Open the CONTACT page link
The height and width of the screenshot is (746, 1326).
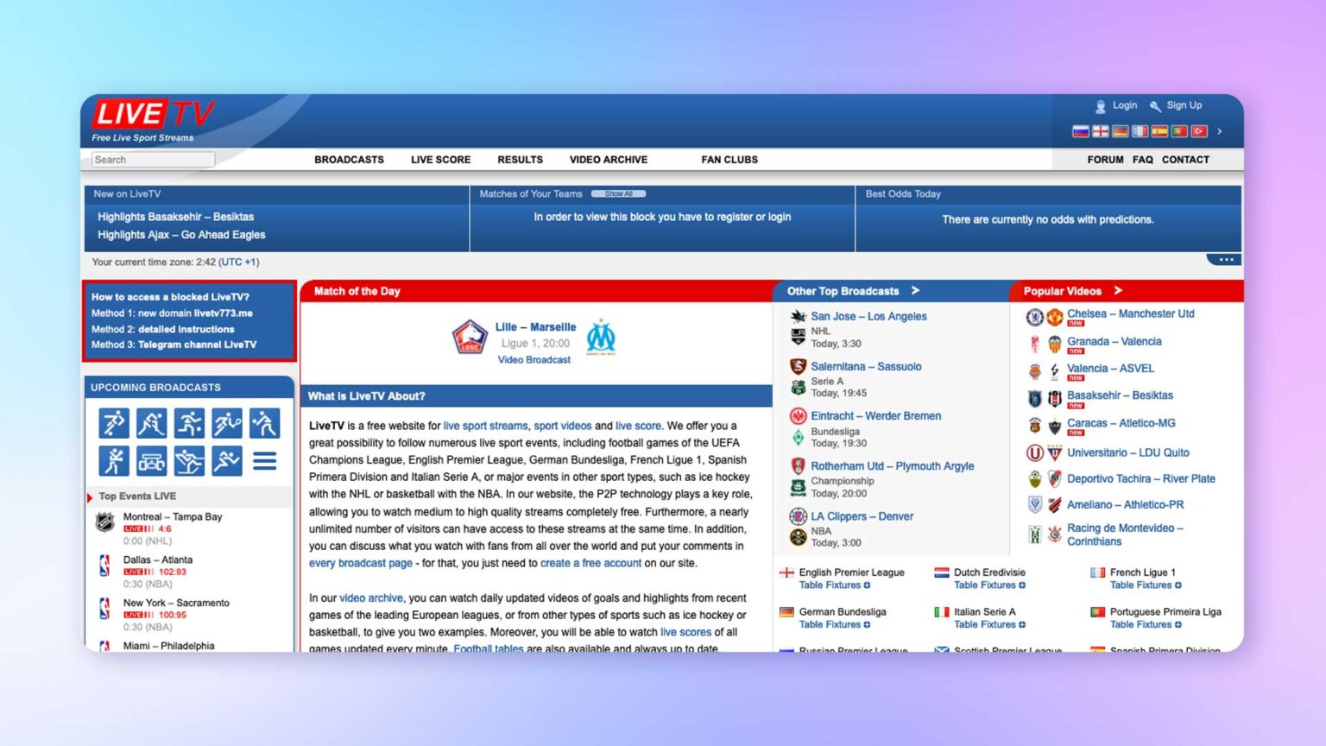1185,160
